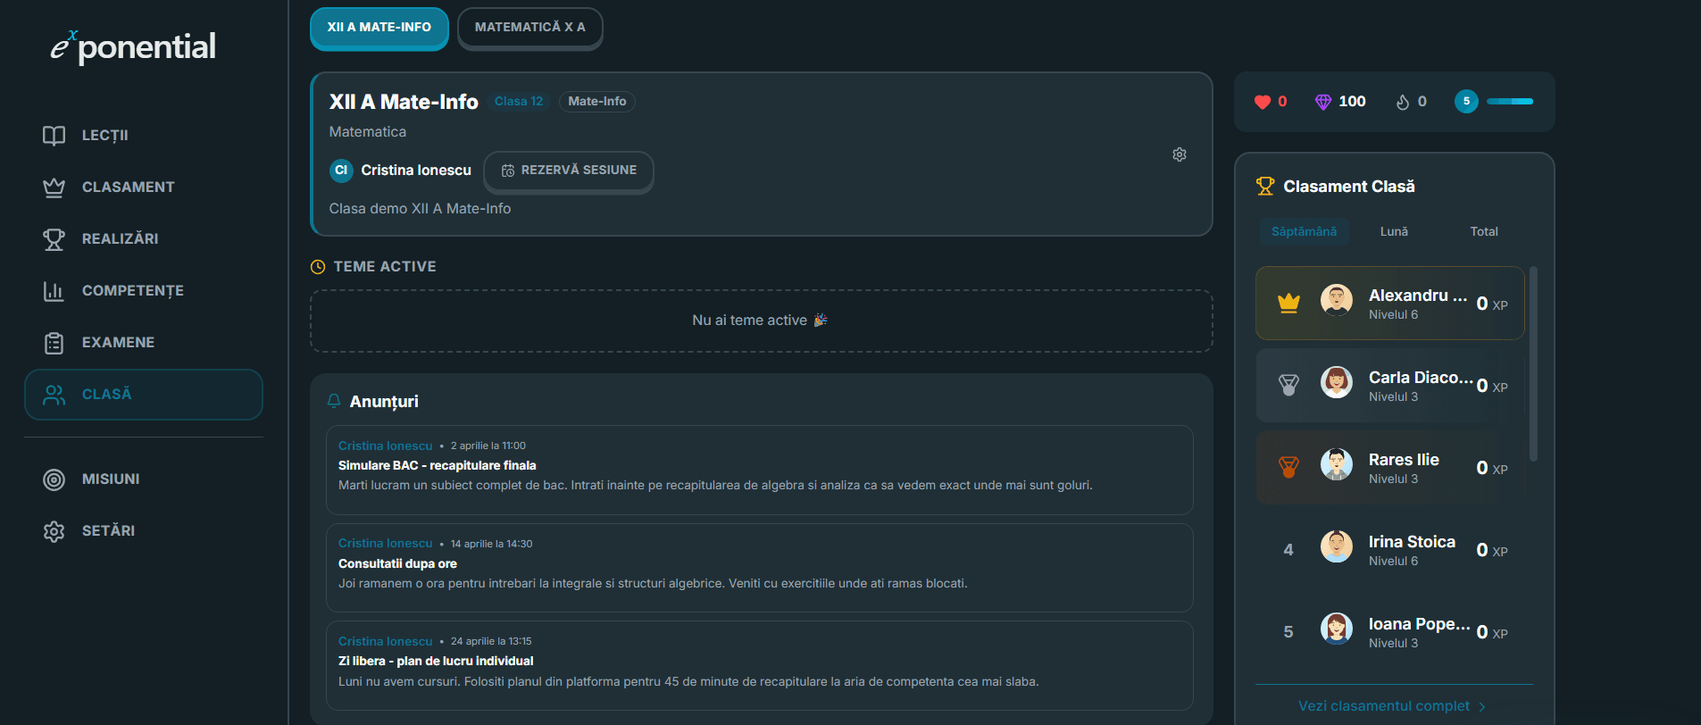Viewport: 1701px width, 725px height.
Task: Click the Realizări trophy icon
Action: [54, 239]
